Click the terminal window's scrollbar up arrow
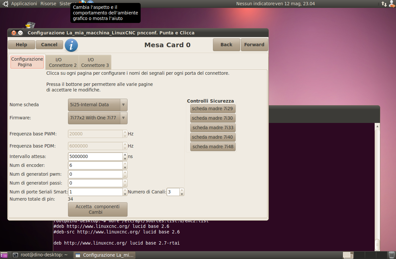 (377, 126)
